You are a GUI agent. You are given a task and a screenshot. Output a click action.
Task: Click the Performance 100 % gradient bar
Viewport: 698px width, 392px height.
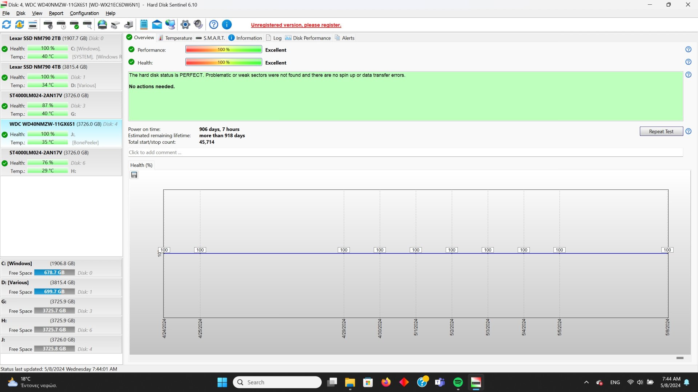click(224, 49)
